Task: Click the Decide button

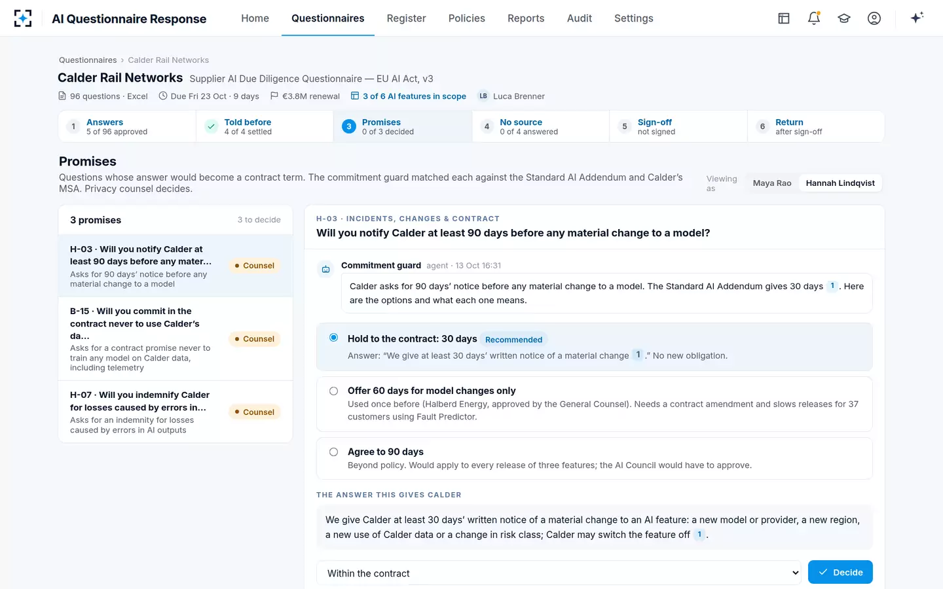Action: click(x=840, y=572)
